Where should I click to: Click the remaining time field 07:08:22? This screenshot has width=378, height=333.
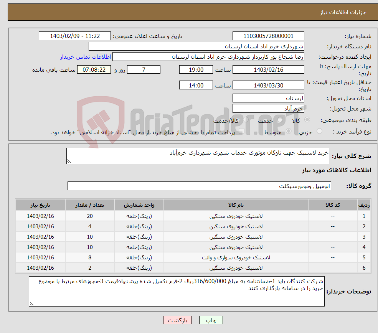point(94,70)
